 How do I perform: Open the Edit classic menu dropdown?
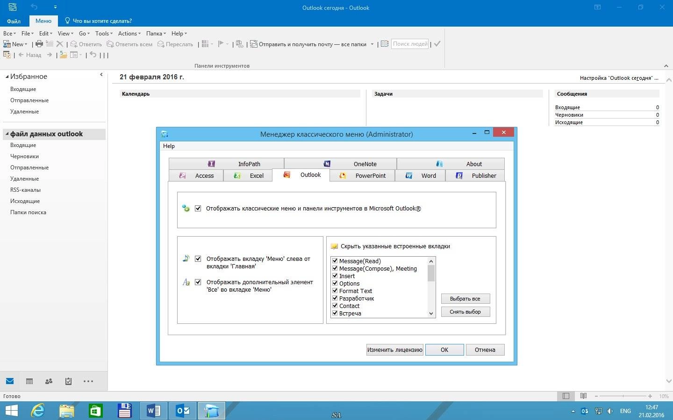tap(45, 34)
